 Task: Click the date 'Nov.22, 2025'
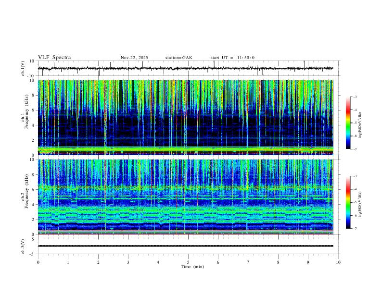click(134, 58)
